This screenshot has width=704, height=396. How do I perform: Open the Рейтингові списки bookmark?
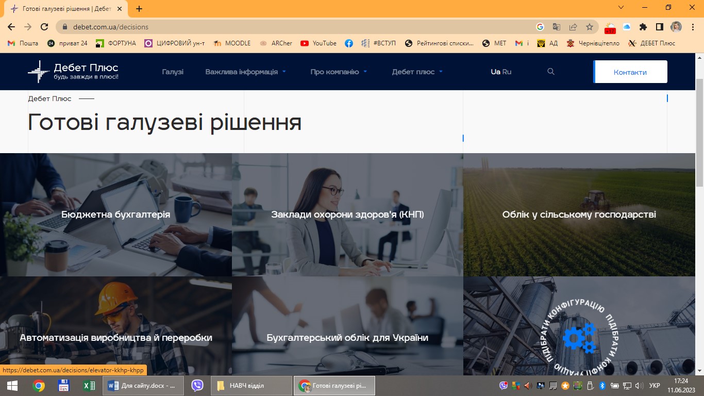pos(439,43)
